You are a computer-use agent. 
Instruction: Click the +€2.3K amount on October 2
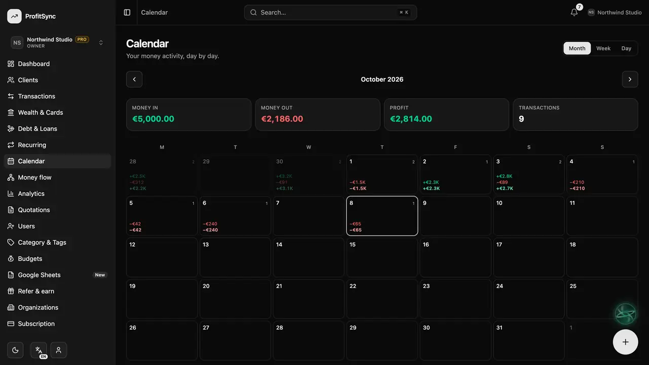pyautogui.click(x=431, y=182)
